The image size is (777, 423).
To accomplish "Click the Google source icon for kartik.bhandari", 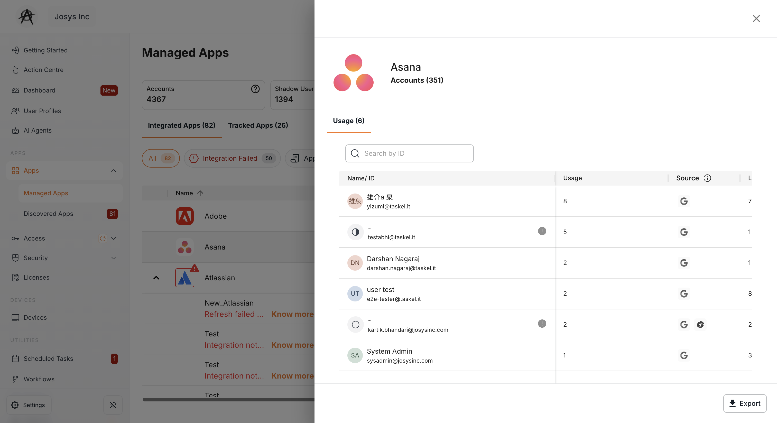I will [x=683, y=325].
